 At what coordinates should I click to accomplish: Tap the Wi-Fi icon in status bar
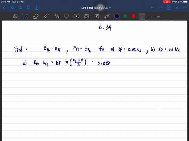pos(176,2)
